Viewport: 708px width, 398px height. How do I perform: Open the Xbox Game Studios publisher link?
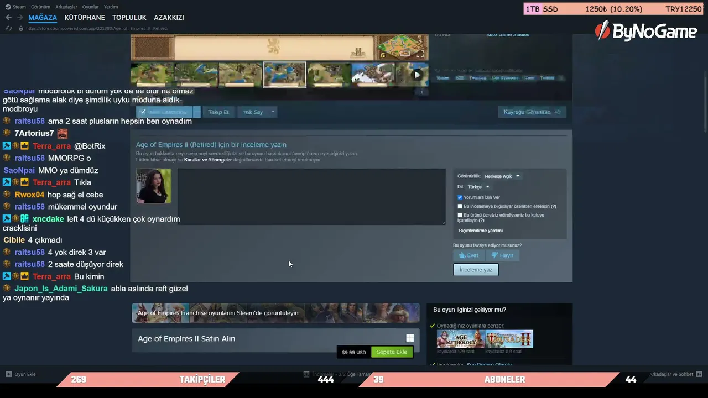click(x=508, y=34)
